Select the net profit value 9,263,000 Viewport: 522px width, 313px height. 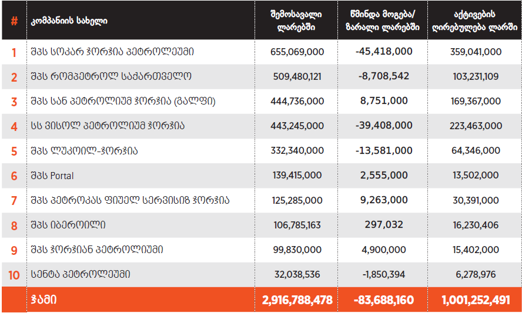tap(384, 200)
